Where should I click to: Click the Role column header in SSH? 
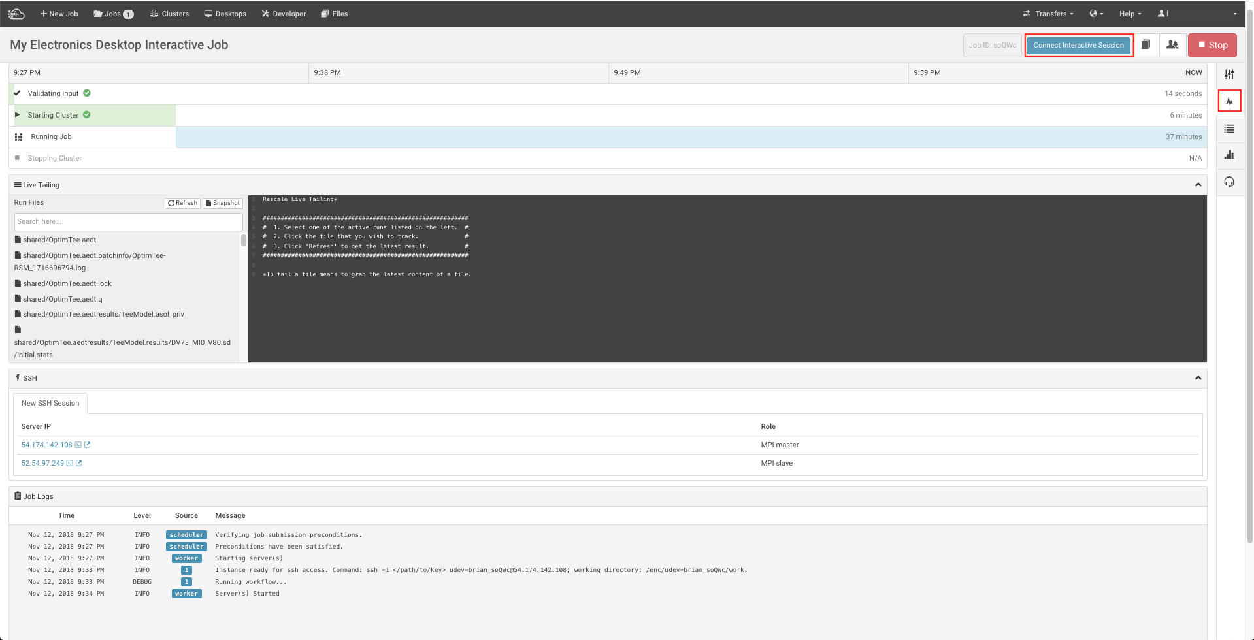pos(768,426)
